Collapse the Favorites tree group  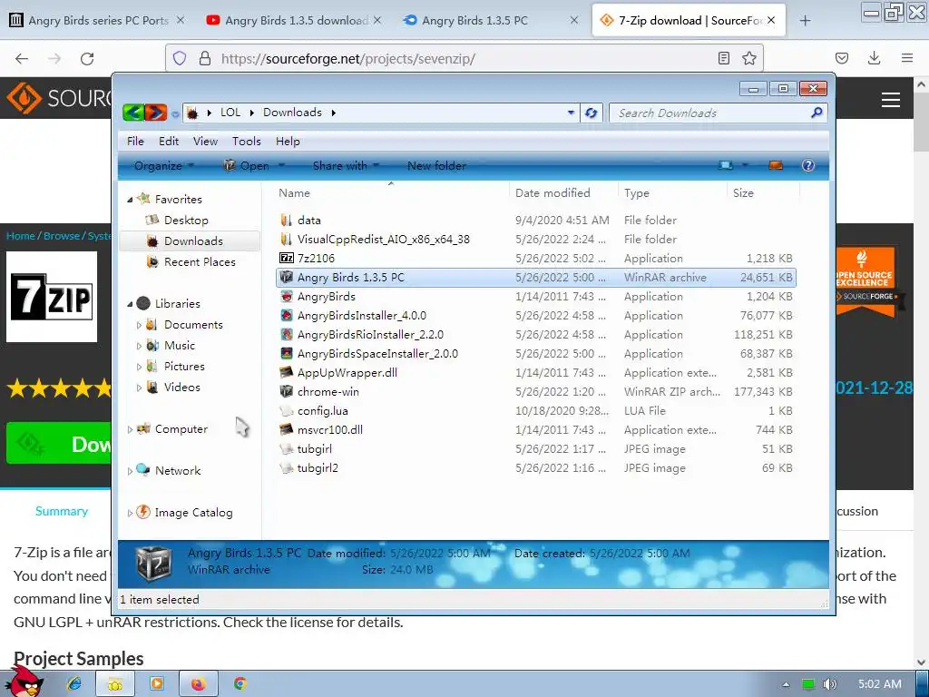[x=130, y=200]
